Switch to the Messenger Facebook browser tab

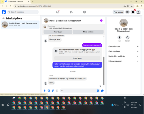point(17,1)
